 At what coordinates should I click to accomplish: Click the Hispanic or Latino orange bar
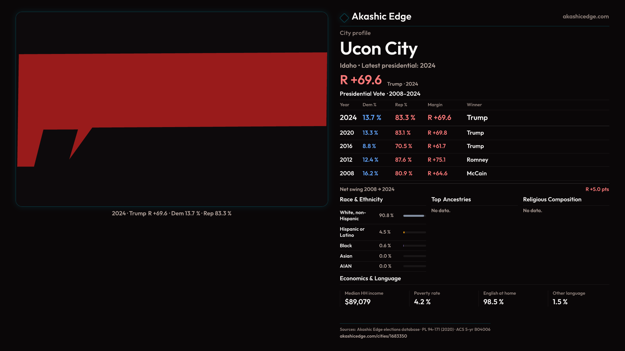tap(404, 232)
